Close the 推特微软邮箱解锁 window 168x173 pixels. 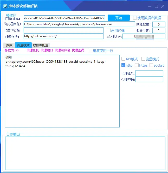coord(163,6)
